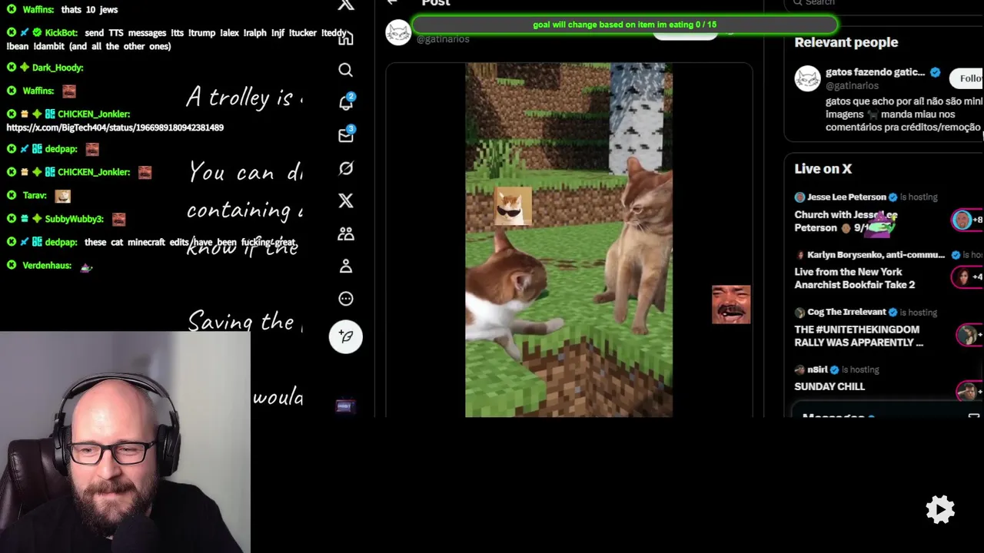984x553 pixels.
Task: Click the Cog The Irrelevant listener avatar bubble
Action: (967, 335)
